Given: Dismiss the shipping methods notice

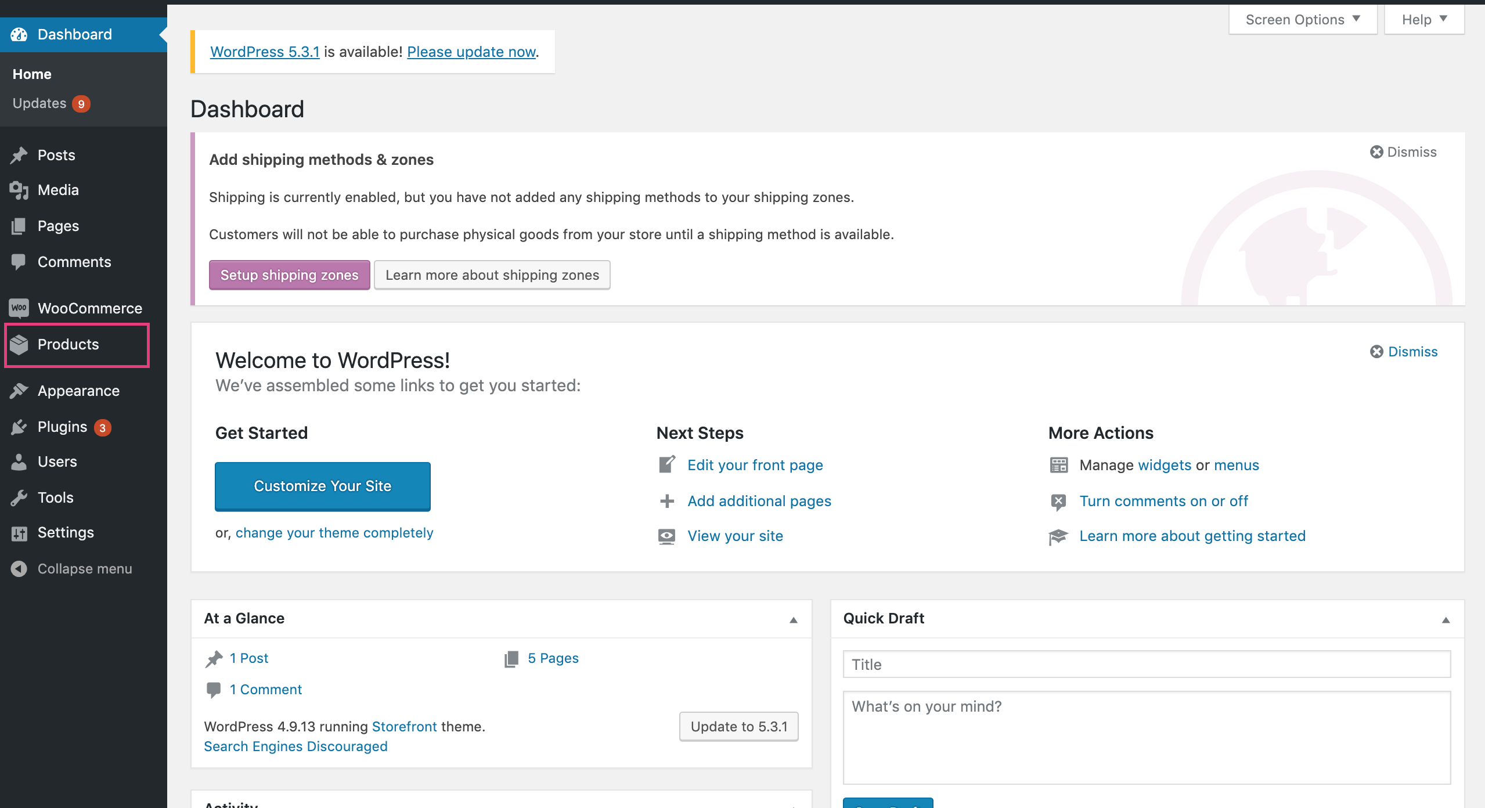Looking at the screenshot, I should (1403, 151).
